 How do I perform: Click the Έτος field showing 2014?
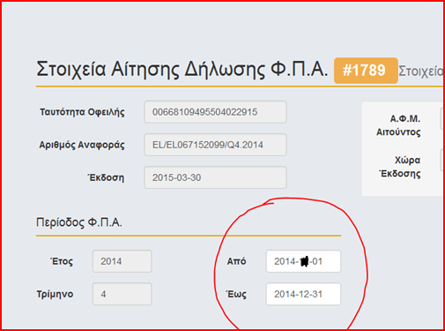(122, 261)
